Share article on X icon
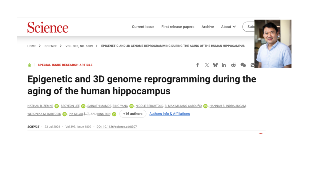Image resolution: width=310 pixels, height=169 pixels. click(x=207, y=65)
